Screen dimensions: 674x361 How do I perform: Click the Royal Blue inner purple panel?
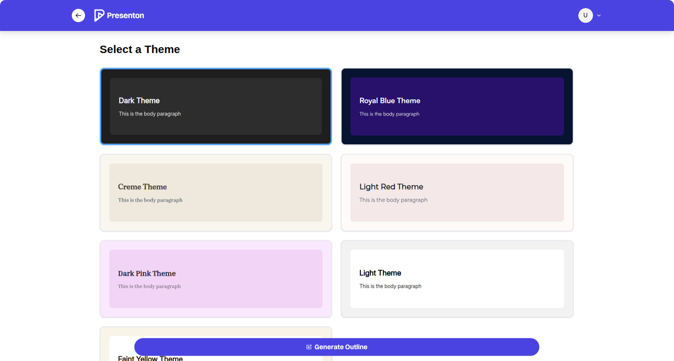point(457,106)
